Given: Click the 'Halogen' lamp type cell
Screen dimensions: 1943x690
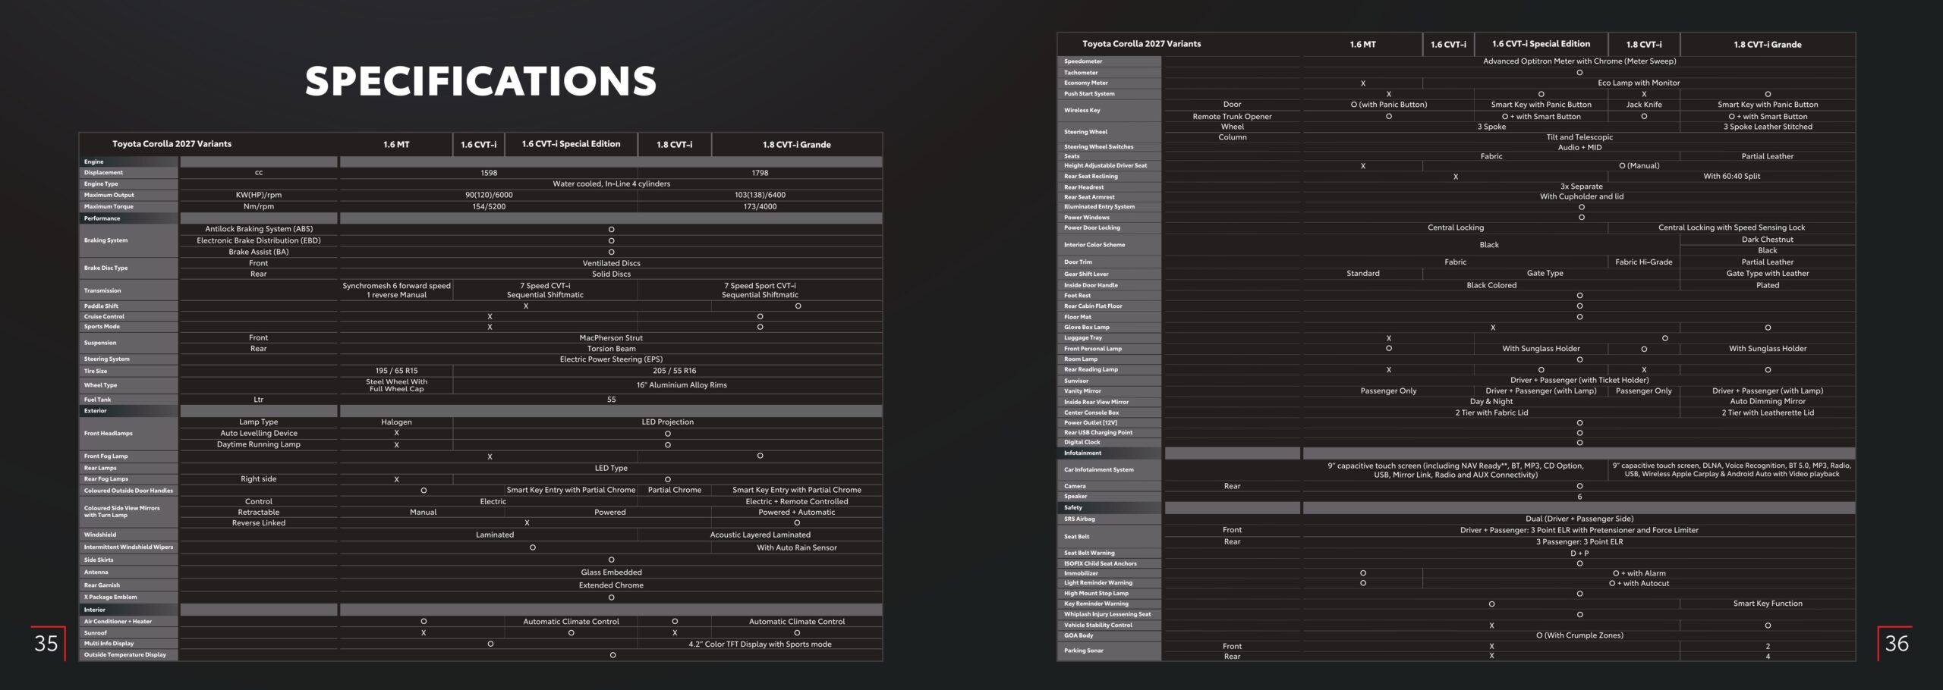Looking at the screenshot, I should point(396,422).
